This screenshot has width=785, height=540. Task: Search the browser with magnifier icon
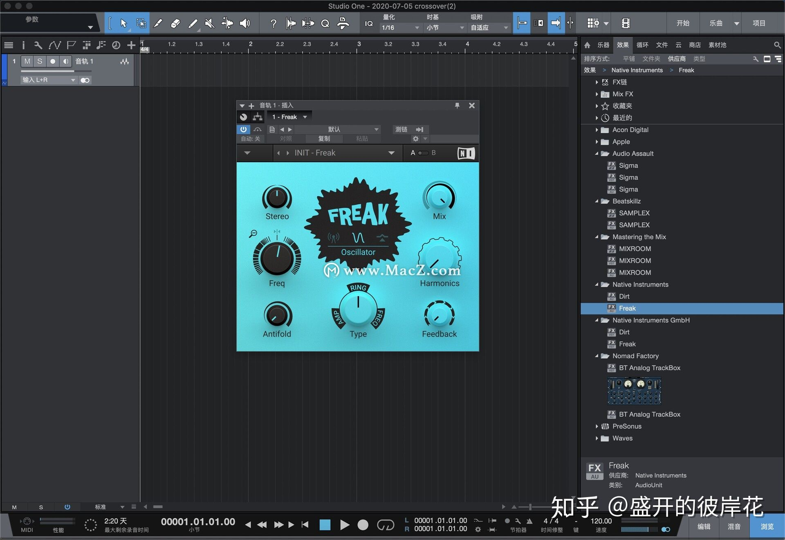pyautogui.click(x=777, y=45)
